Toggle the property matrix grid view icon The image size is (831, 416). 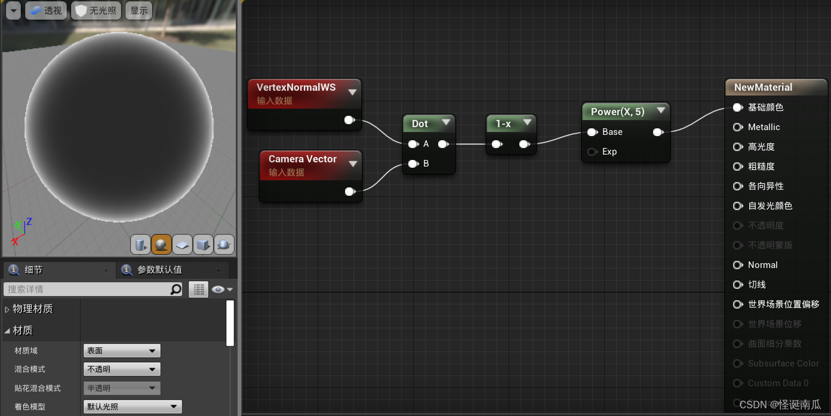click(x=198, y=289)
